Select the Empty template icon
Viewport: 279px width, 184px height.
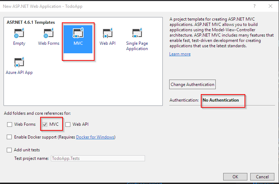point(19,33)
